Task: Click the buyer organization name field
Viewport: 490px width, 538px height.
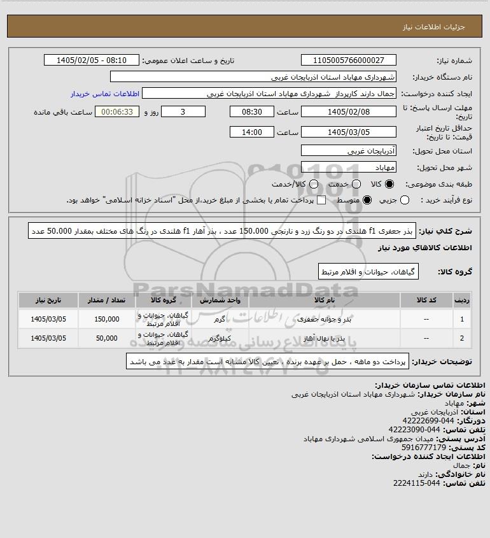Action: 253,77
